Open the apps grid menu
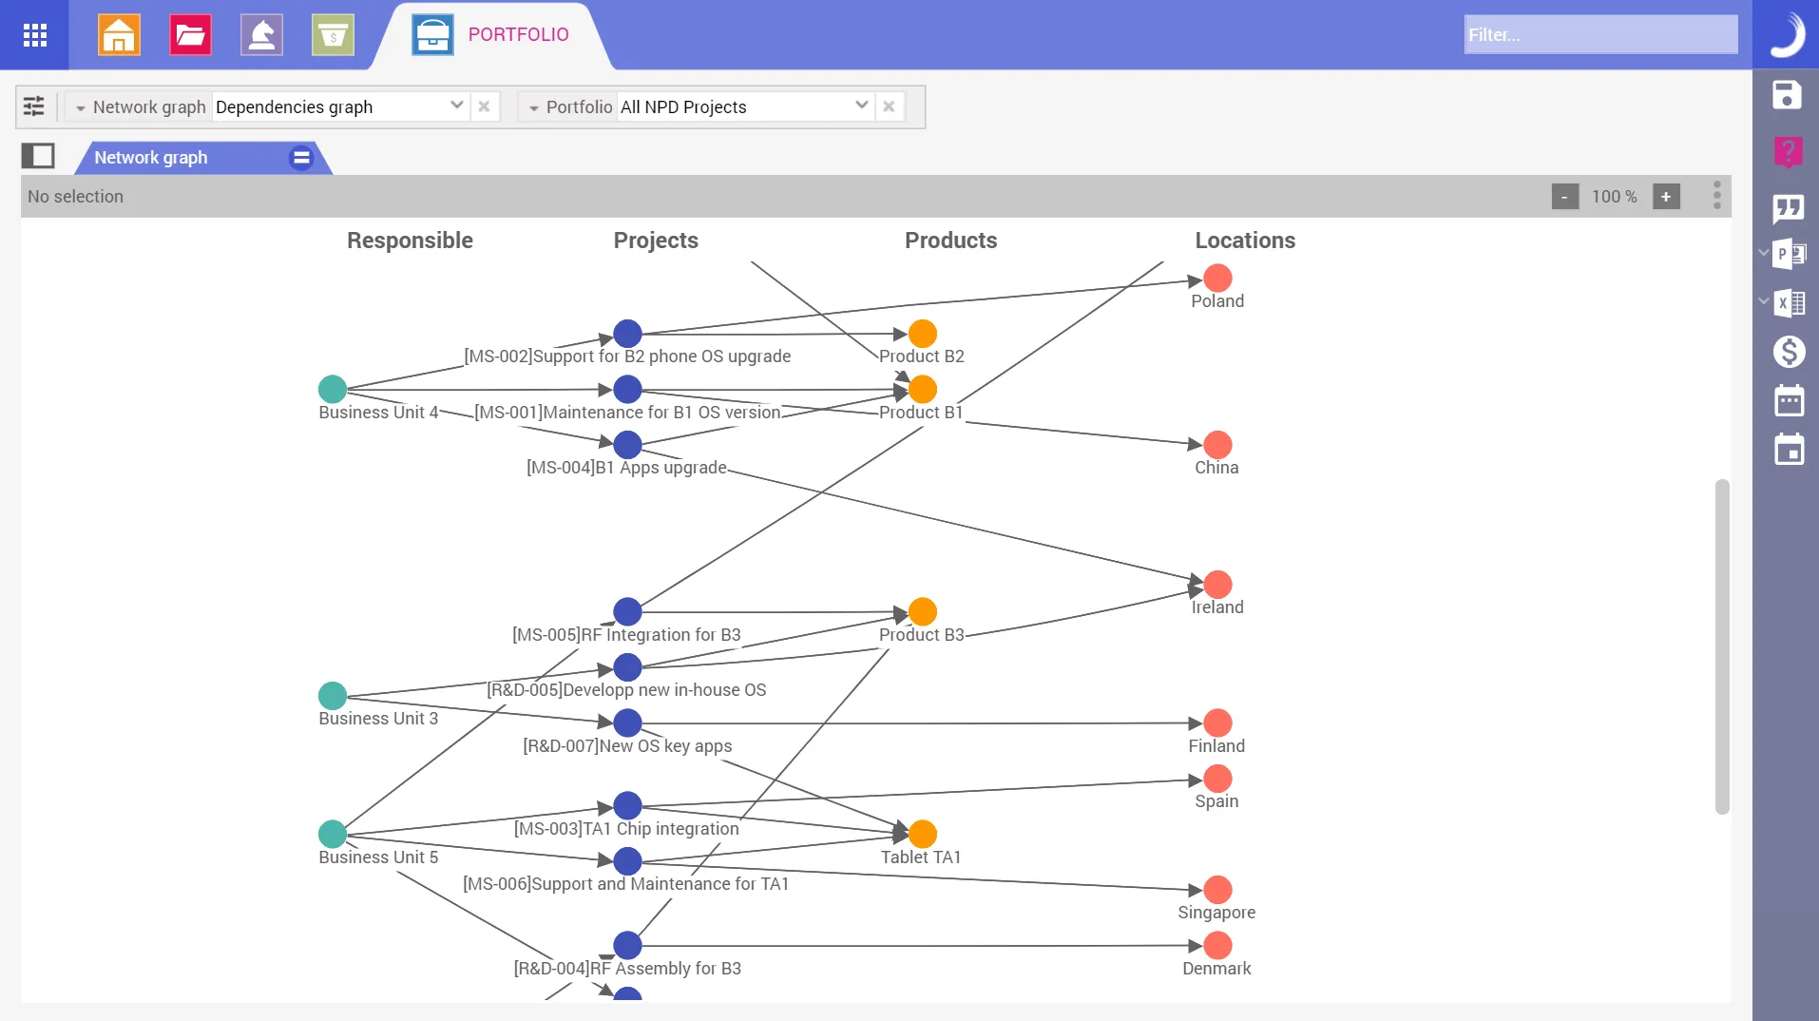The width and height of the screenshot is (1819, 1021). [x=35, y=35]
